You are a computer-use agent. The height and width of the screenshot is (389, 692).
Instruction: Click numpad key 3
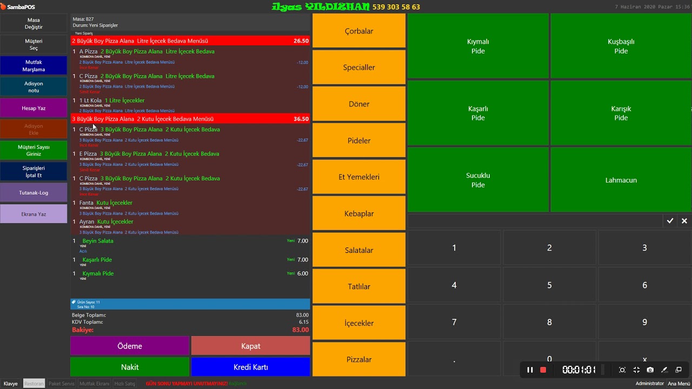644,247
